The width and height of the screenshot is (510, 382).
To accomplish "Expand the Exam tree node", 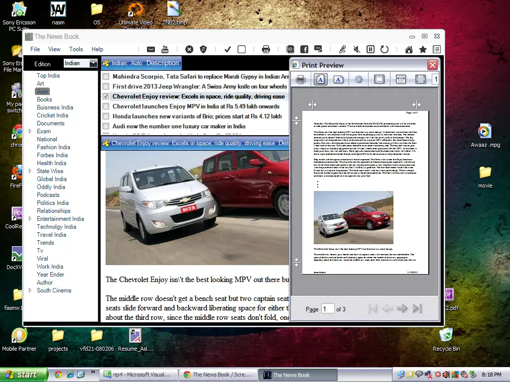I will tap(30, 131).
